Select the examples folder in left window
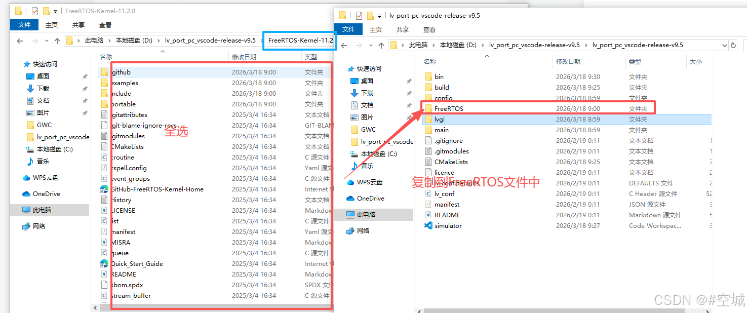 (124, 83)
